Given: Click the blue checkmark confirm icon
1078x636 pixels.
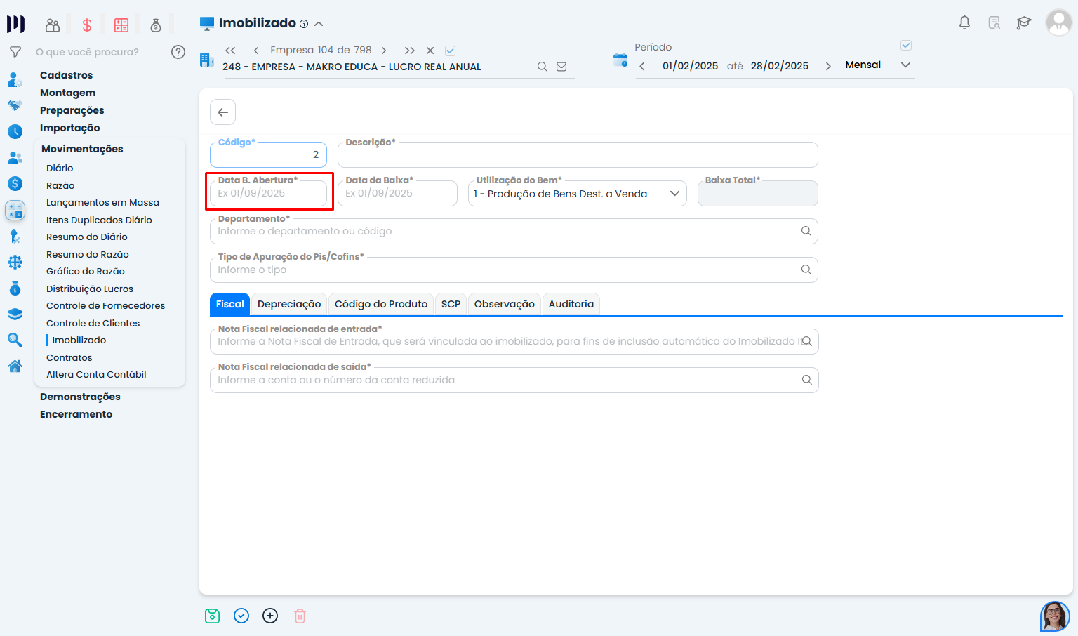Looking at the screenshot, I should [241, 616].
